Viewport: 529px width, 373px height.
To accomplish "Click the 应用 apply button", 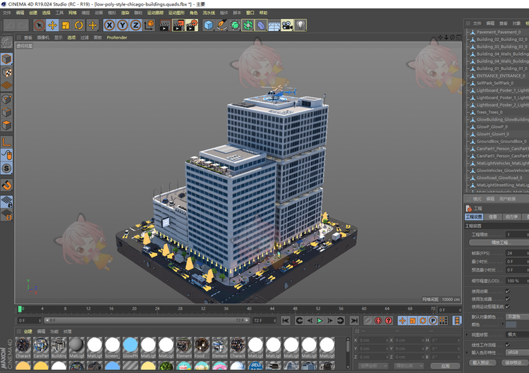I will tap(445, 366).
